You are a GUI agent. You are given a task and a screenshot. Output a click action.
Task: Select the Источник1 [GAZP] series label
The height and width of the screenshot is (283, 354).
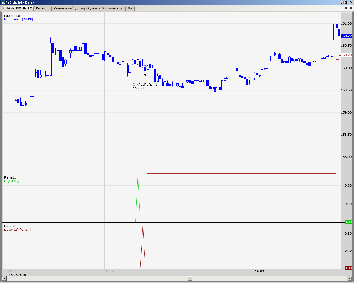pyautogui.click(x=19, y=19)
